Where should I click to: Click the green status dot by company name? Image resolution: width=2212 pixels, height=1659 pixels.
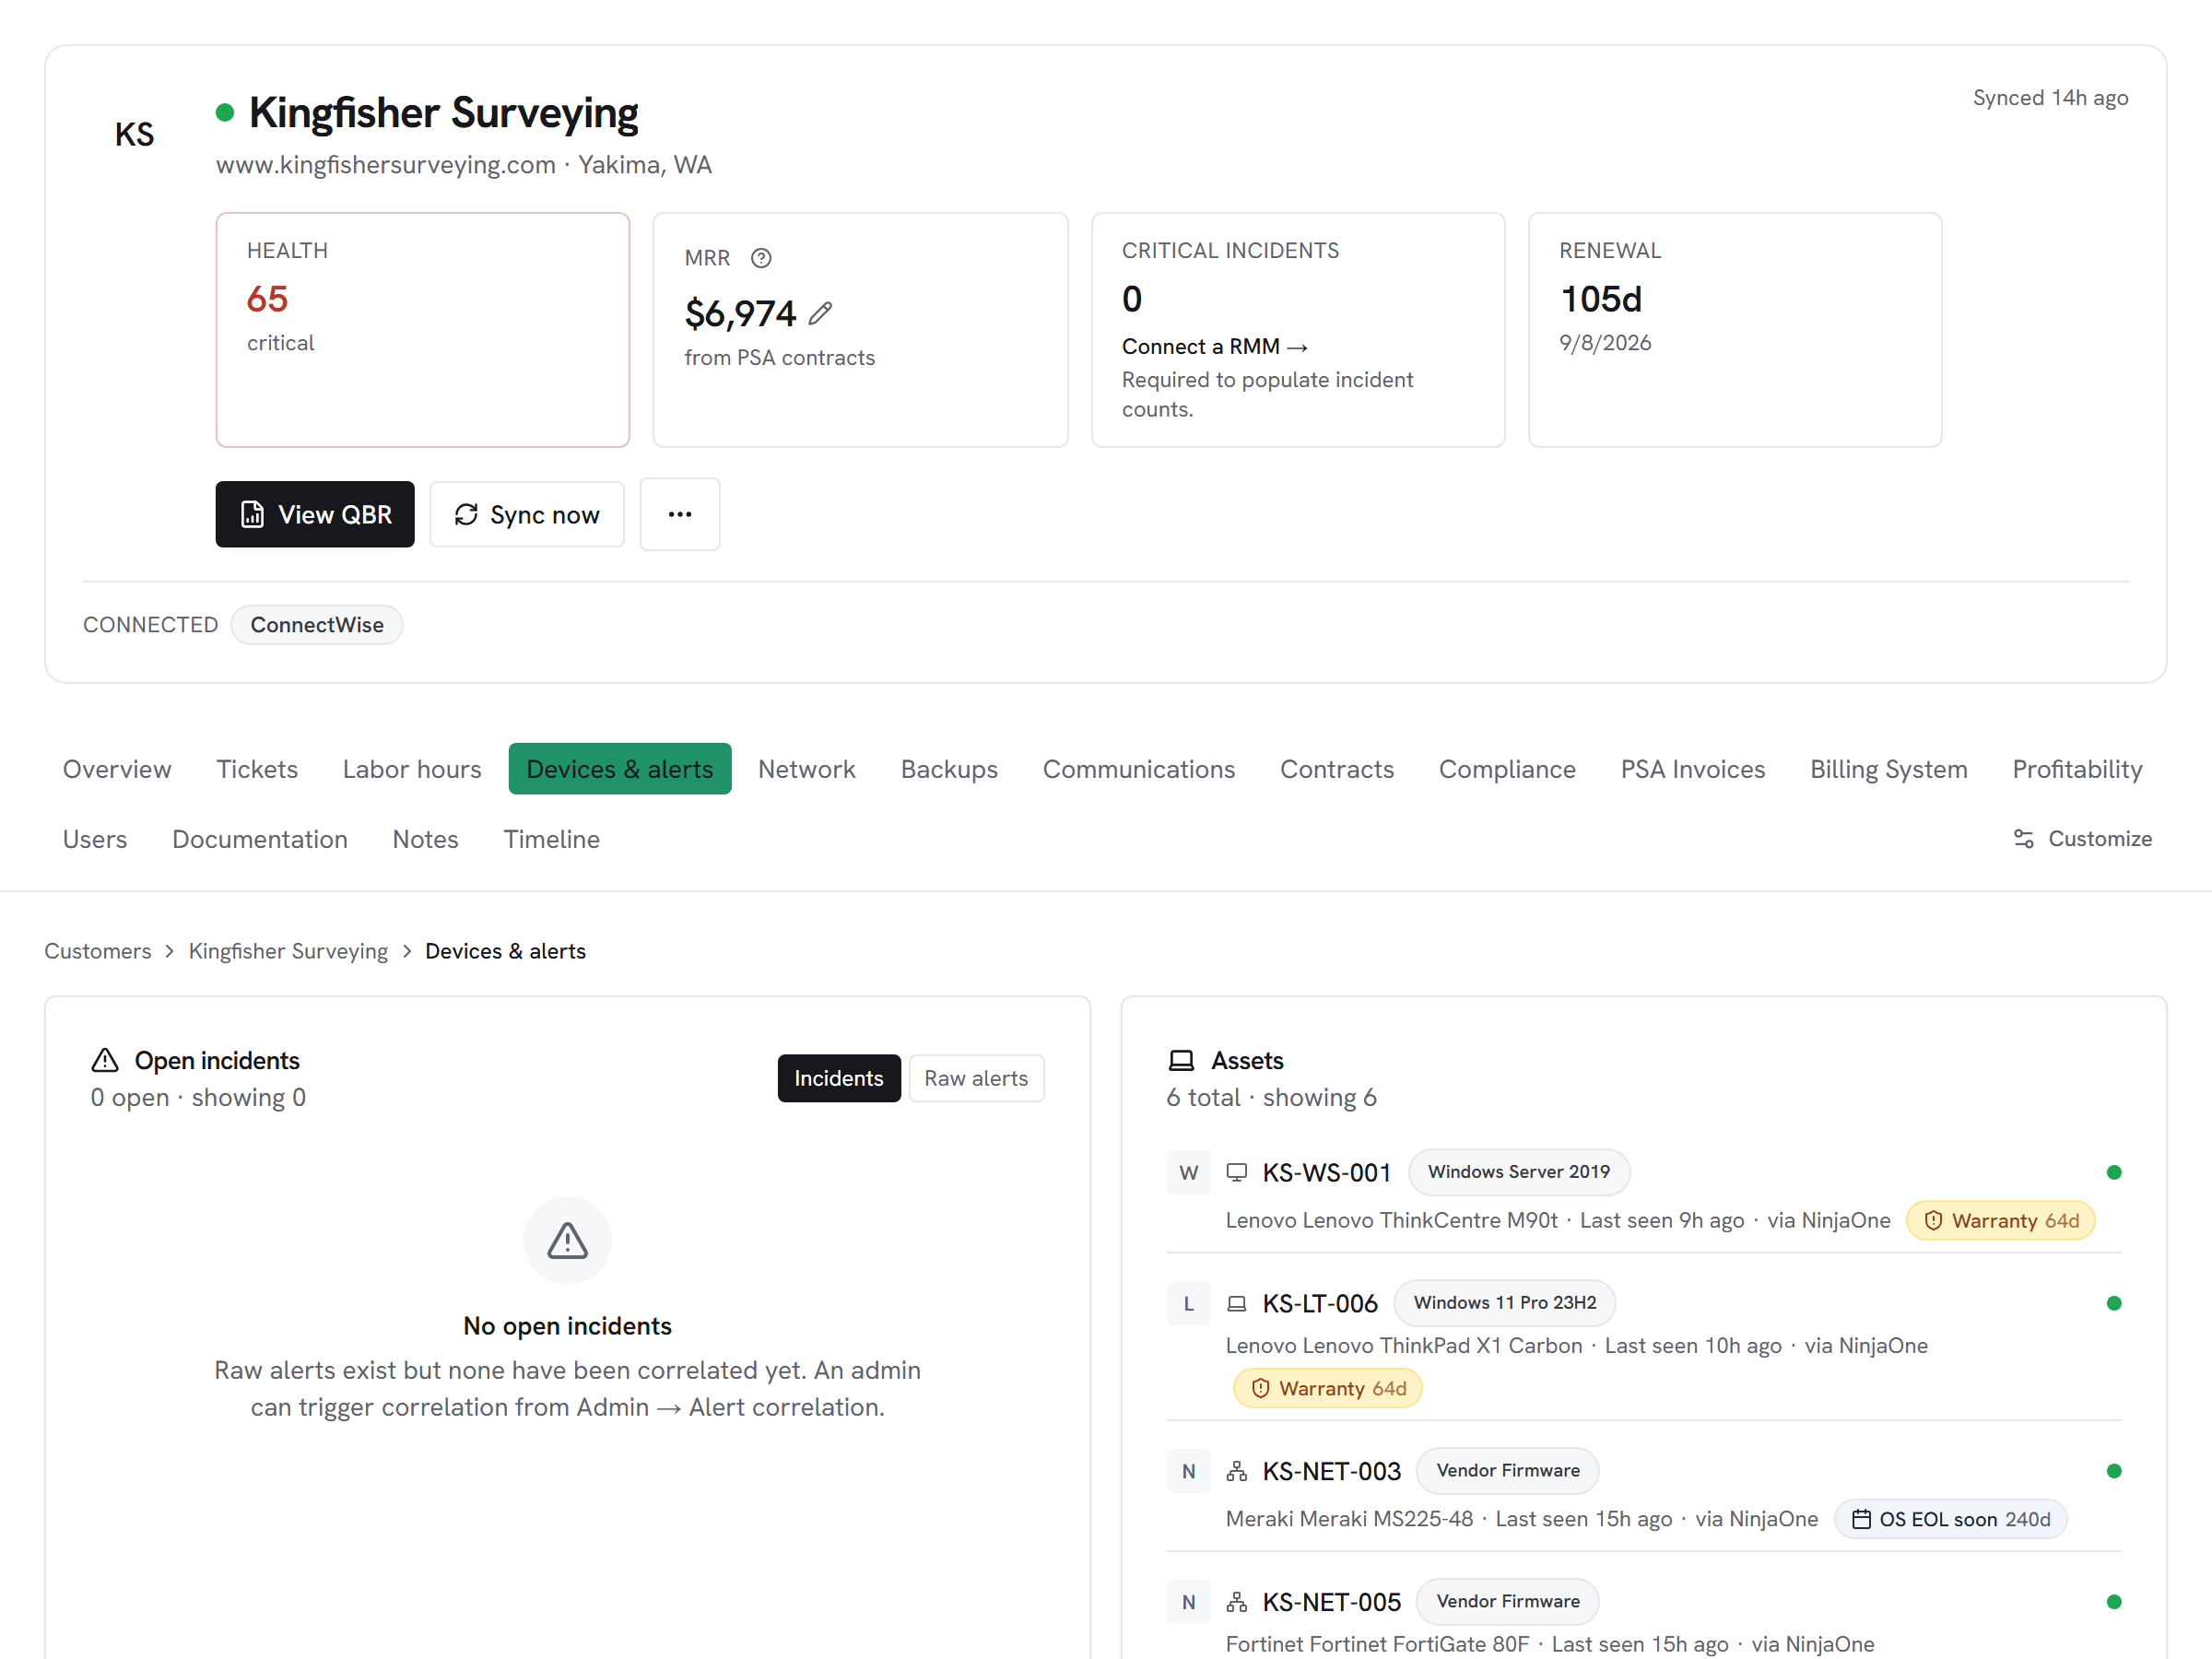[225, 112]
